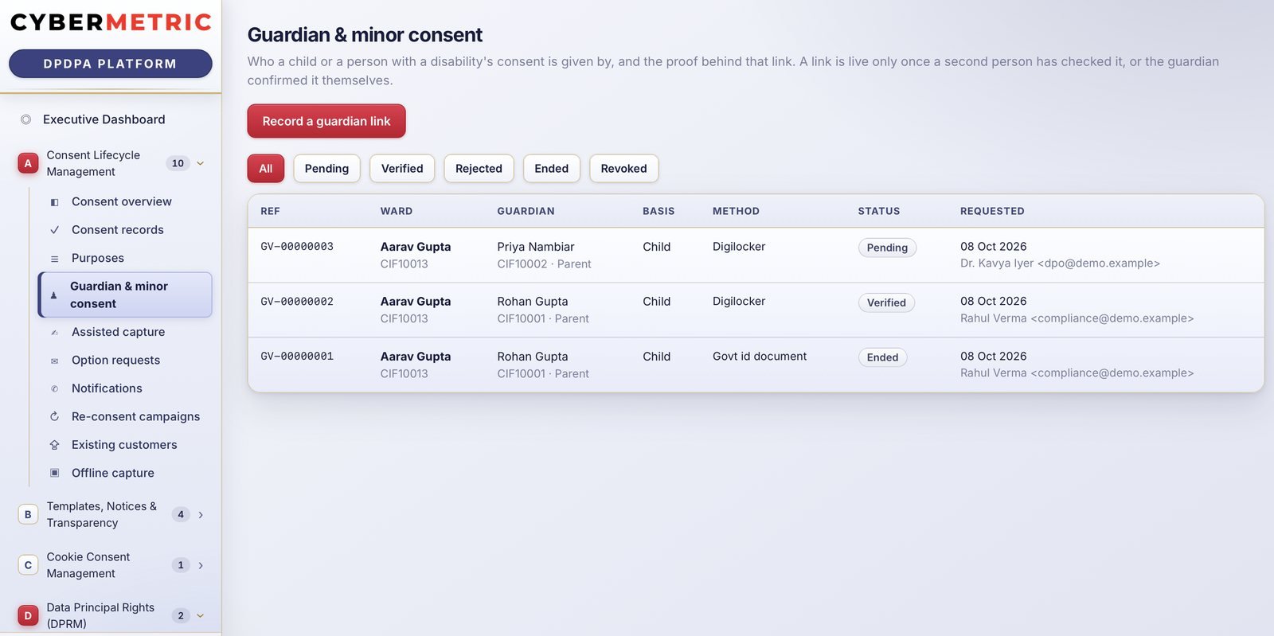Go to Consent records page
Viewport: 1274px width, 636px height.
[118, 230]
